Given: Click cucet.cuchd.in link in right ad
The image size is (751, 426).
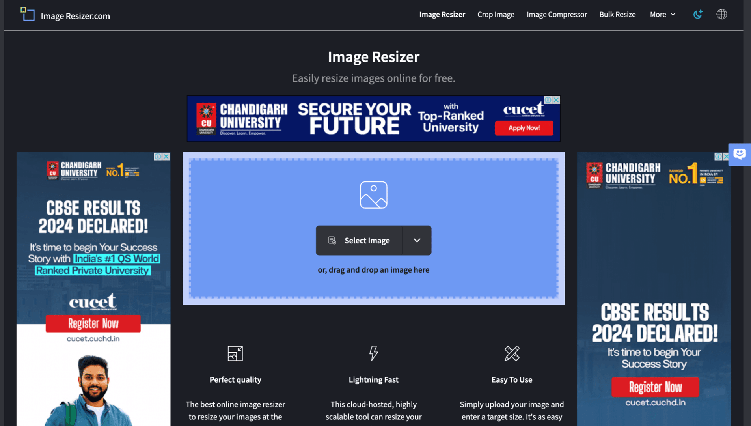Looking at the screenshot, I should point(655,403).
